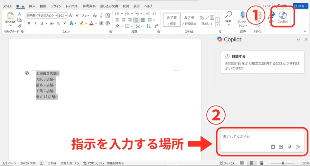Send the Copilot prompt

(x=298, y=147)
